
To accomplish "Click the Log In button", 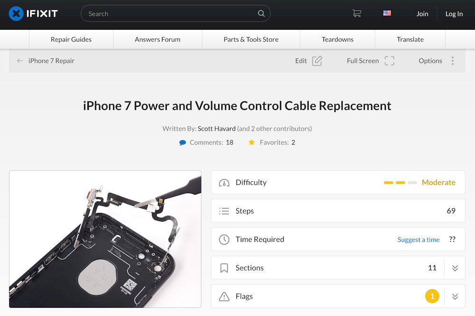I will 454,14.
